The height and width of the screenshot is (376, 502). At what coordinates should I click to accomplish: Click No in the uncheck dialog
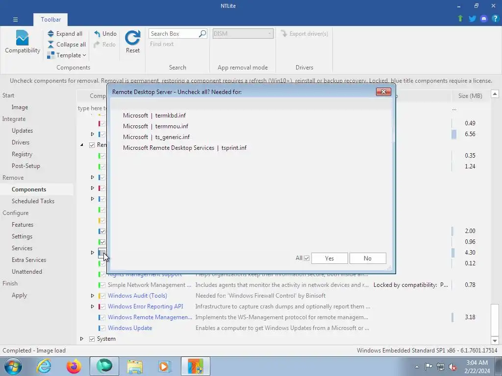tap(368, 258)
